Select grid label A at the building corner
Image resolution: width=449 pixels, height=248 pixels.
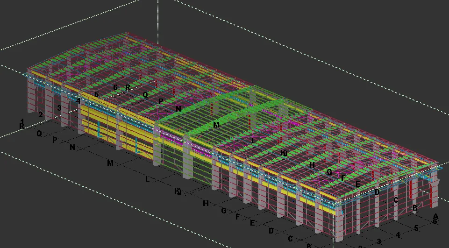coord(435,216)
